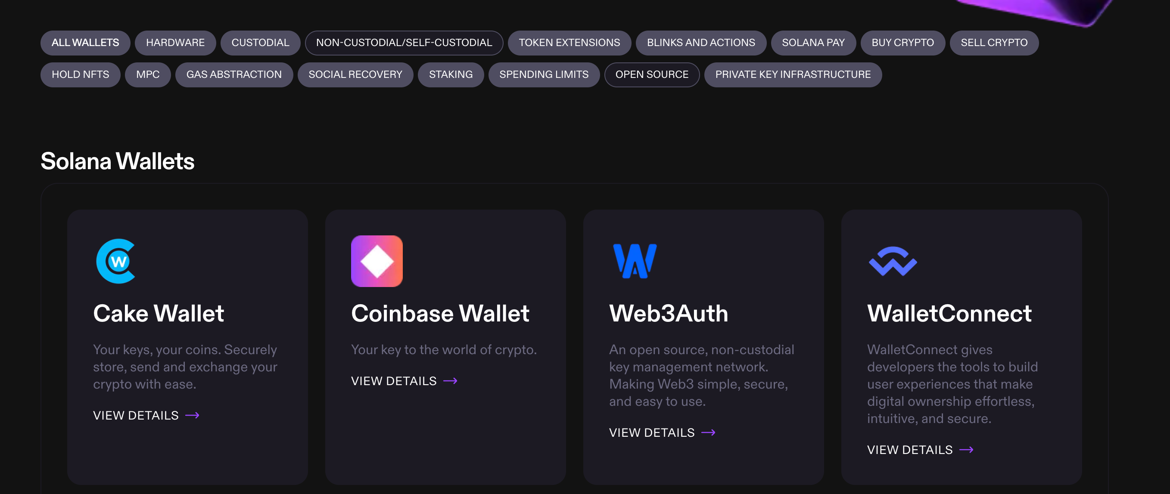Select the Staking filter chip
Viewport: 1170px width, 494px height.
pos(451,75)
